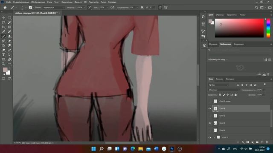Open Microsoft Edge in taskbar

pos(133,149)
